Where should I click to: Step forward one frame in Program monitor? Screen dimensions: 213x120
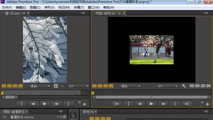(x=163, y=104)
